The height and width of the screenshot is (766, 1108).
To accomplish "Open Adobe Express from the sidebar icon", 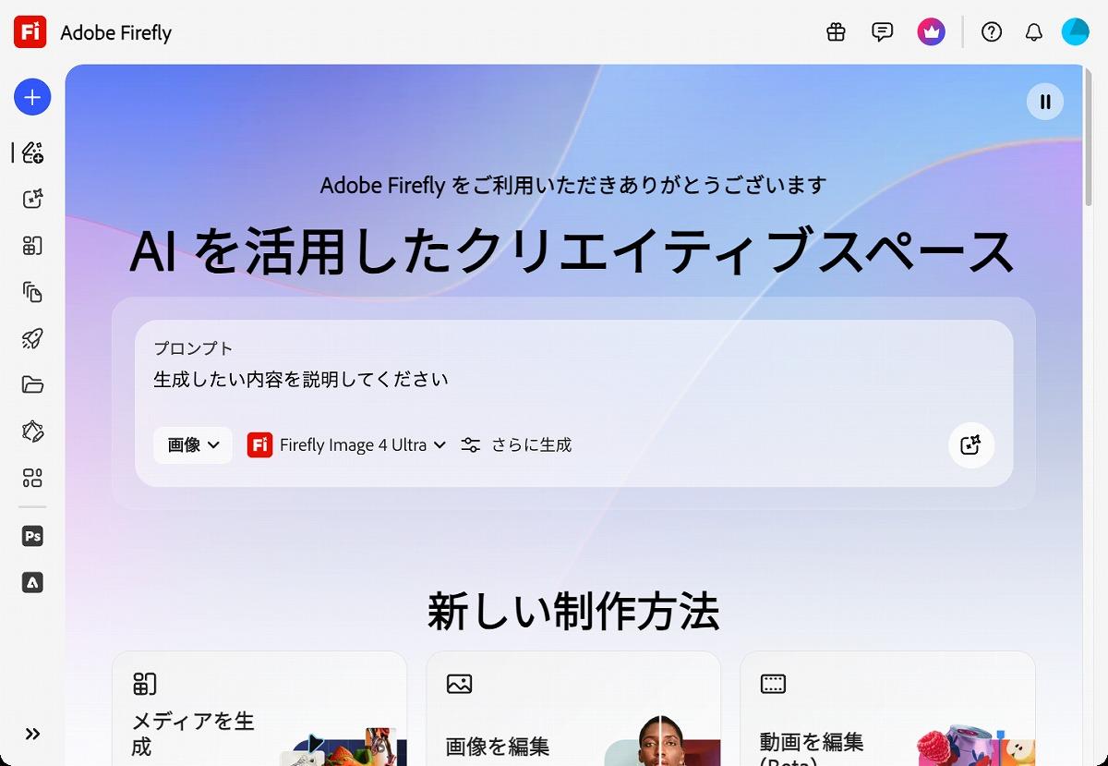I will pyautogui.click(x=32, y=583).
